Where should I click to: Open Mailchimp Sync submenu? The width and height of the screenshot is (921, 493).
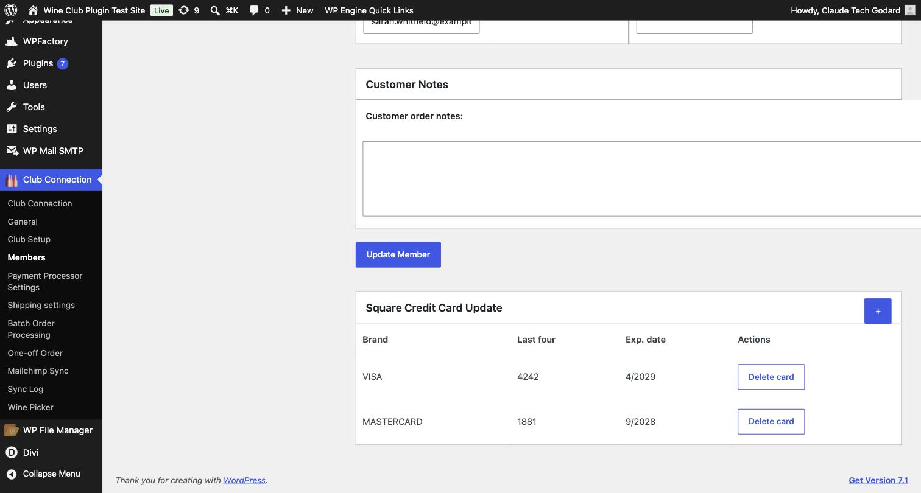coord(38,371)
